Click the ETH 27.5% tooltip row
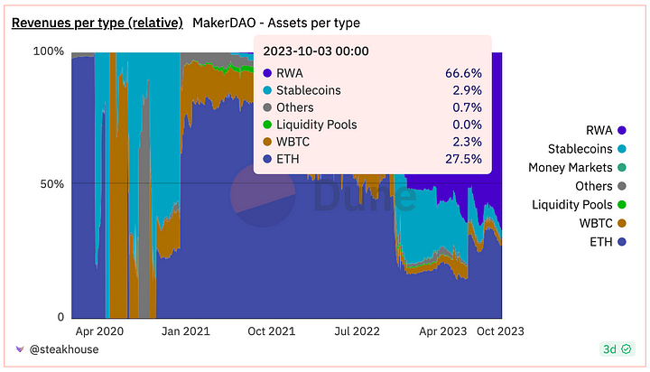 (372, 159)
